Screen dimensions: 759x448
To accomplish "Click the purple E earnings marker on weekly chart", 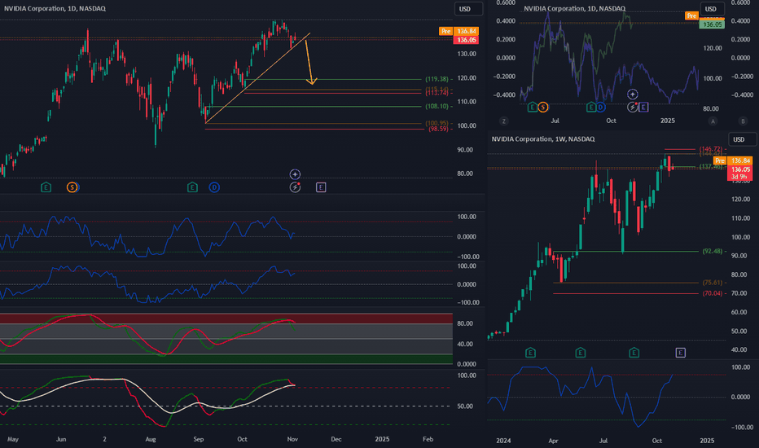I will (681, 353).
